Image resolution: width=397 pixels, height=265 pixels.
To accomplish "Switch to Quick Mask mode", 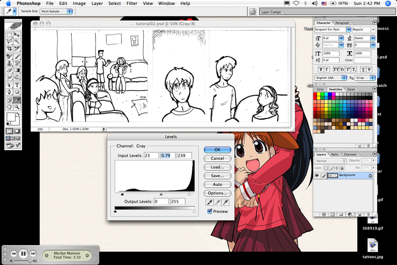I will 17,131.
